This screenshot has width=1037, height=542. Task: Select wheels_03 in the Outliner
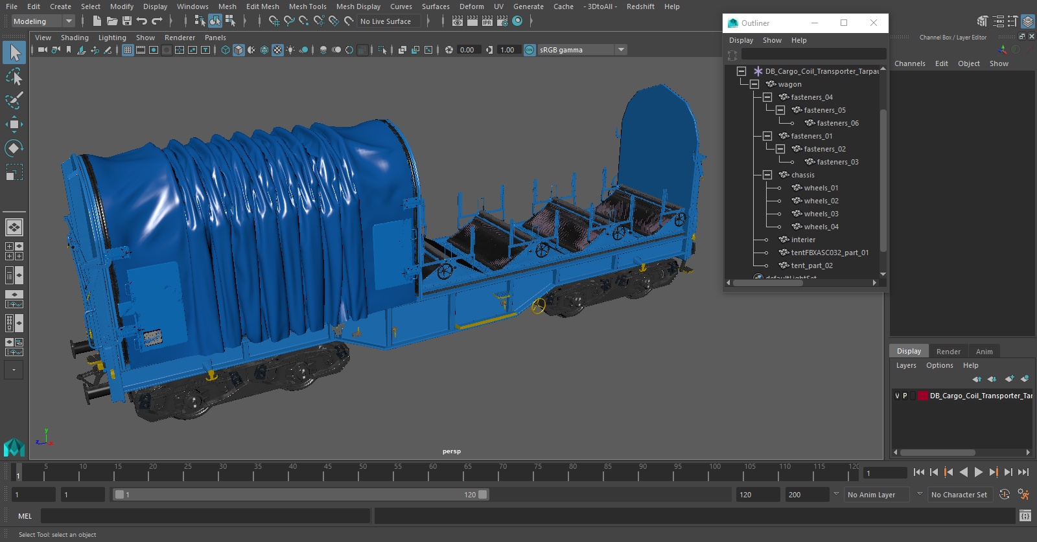coord(821,214)
